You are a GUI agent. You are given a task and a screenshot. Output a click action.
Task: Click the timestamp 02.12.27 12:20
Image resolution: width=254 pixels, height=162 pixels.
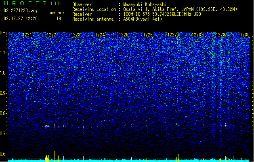(21, 19)
